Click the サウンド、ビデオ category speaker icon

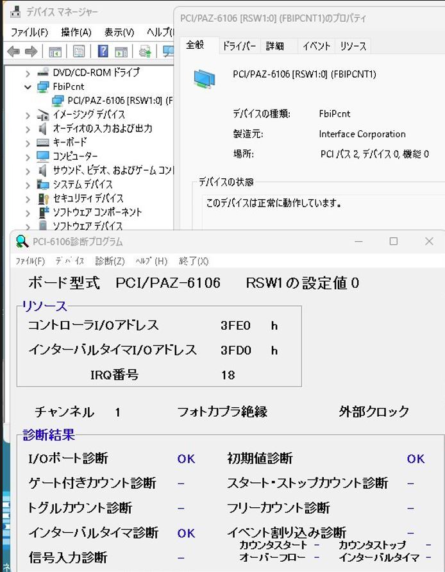[43, 170]
